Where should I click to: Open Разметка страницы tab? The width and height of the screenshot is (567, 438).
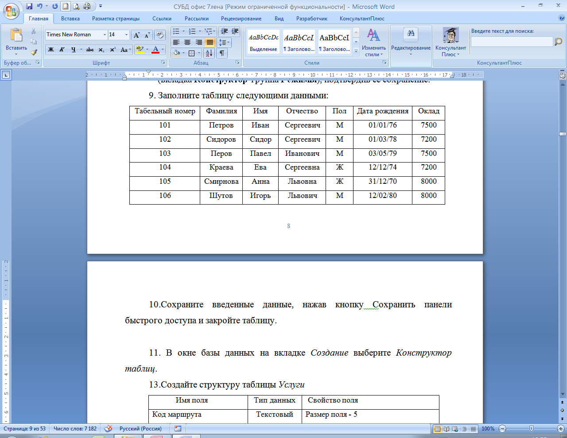pyautogui.click(x=116, y=19)
